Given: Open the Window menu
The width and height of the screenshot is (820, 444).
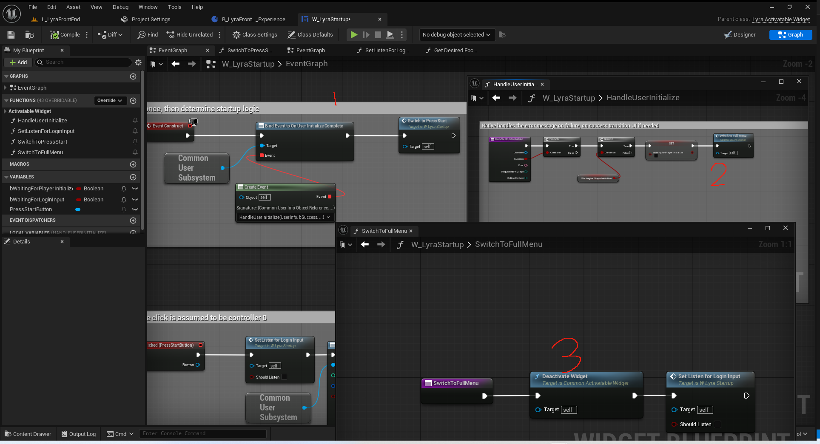Looking at the screenshot, I should 148,7.
